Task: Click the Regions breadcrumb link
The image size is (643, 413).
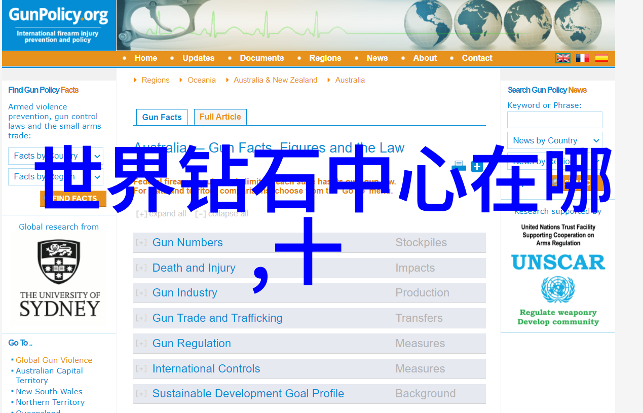Action: [x=156, y=80]
